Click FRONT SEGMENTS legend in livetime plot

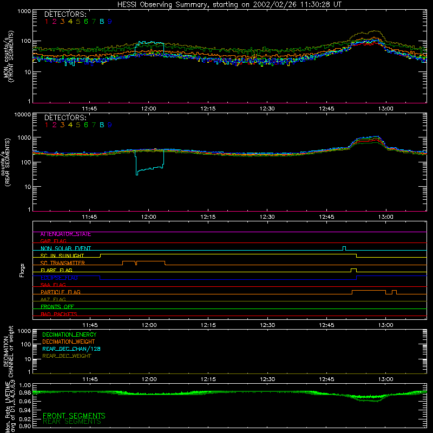pyautogui.click(x=74, y=416)
